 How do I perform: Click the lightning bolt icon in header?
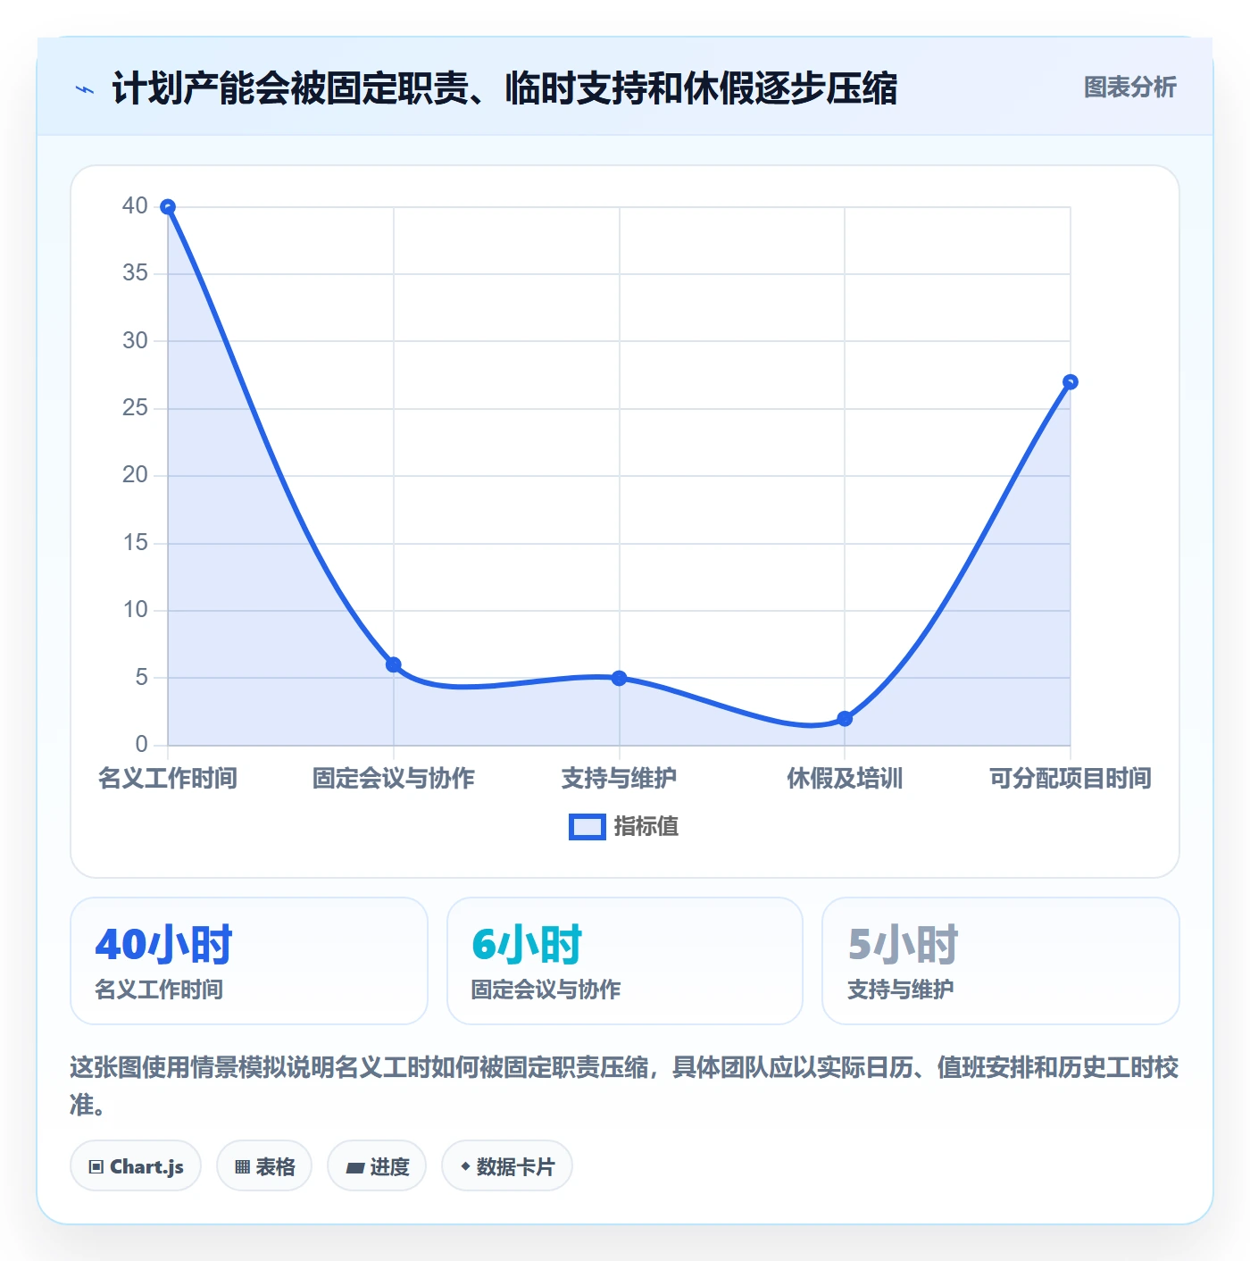tap(85, 89)
